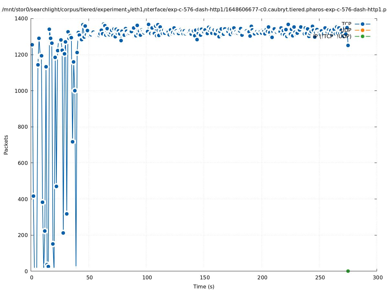Viewport: 387px width, 291px height.
Task: Click the TCP point near 470 packets
Action: (x=56, y=186)
